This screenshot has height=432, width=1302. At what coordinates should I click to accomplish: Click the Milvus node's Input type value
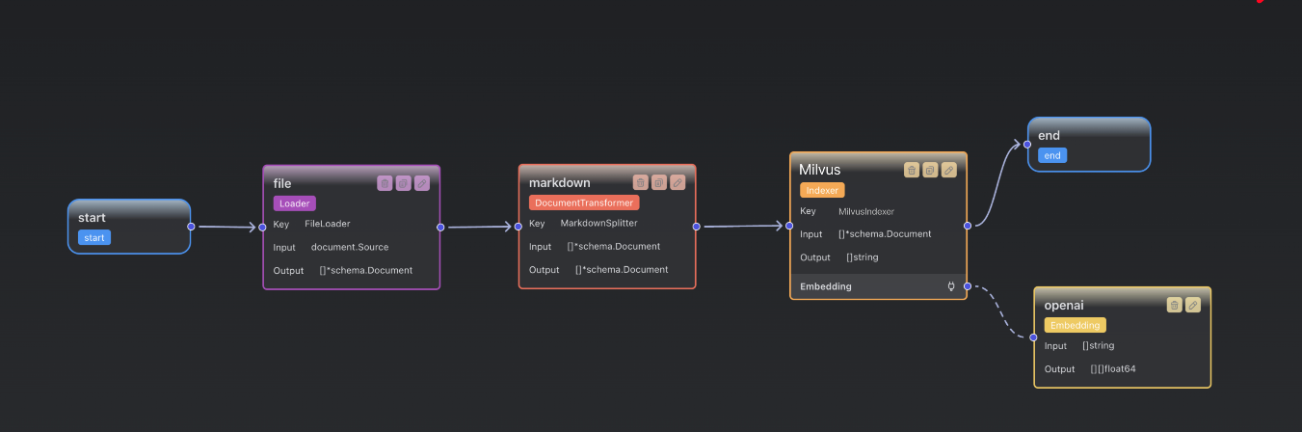[x=885, y=234]
